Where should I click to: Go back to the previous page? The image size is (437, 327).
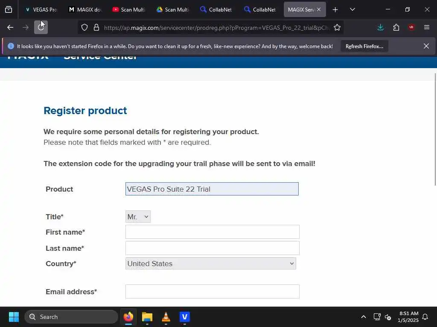[10, 27]
